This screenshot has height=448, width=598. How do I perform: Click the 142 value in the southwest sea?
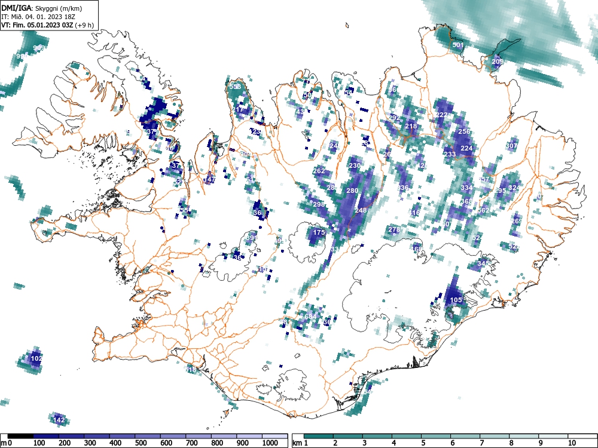59,420
